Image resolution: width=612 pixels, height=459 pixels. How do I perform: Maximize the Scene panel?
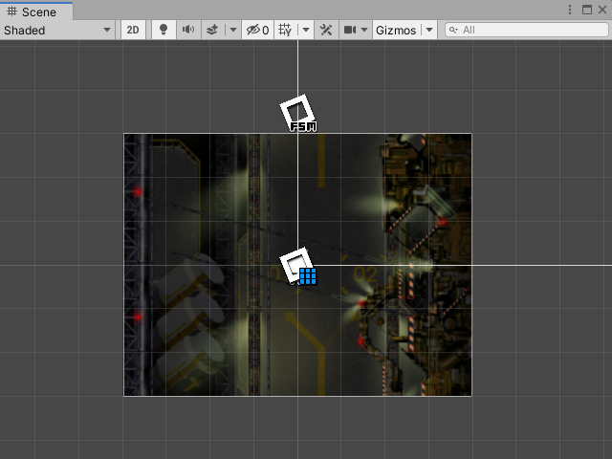tap(587, 10)
